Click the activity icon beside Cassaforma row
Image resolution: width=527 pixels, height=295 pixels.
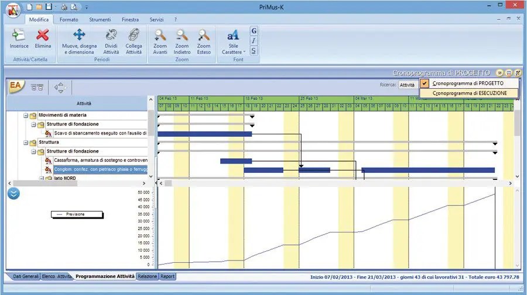[49, 161]
